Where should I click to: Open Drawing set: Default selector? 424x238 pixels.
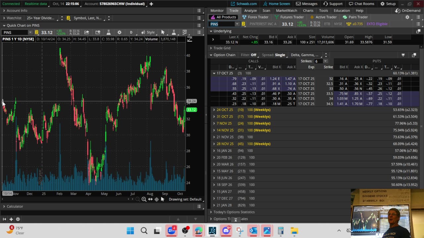(185, 199)
